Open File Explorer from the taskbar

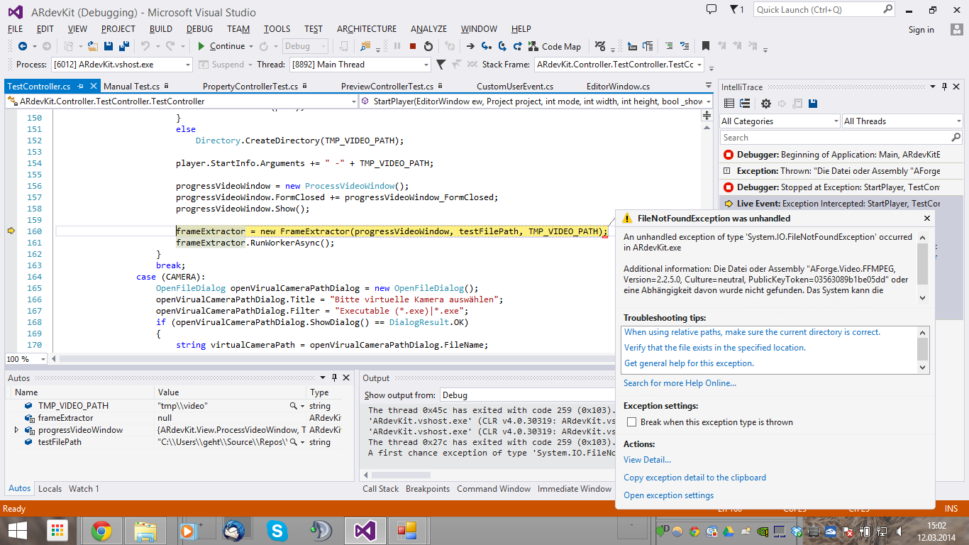(145, 531)
